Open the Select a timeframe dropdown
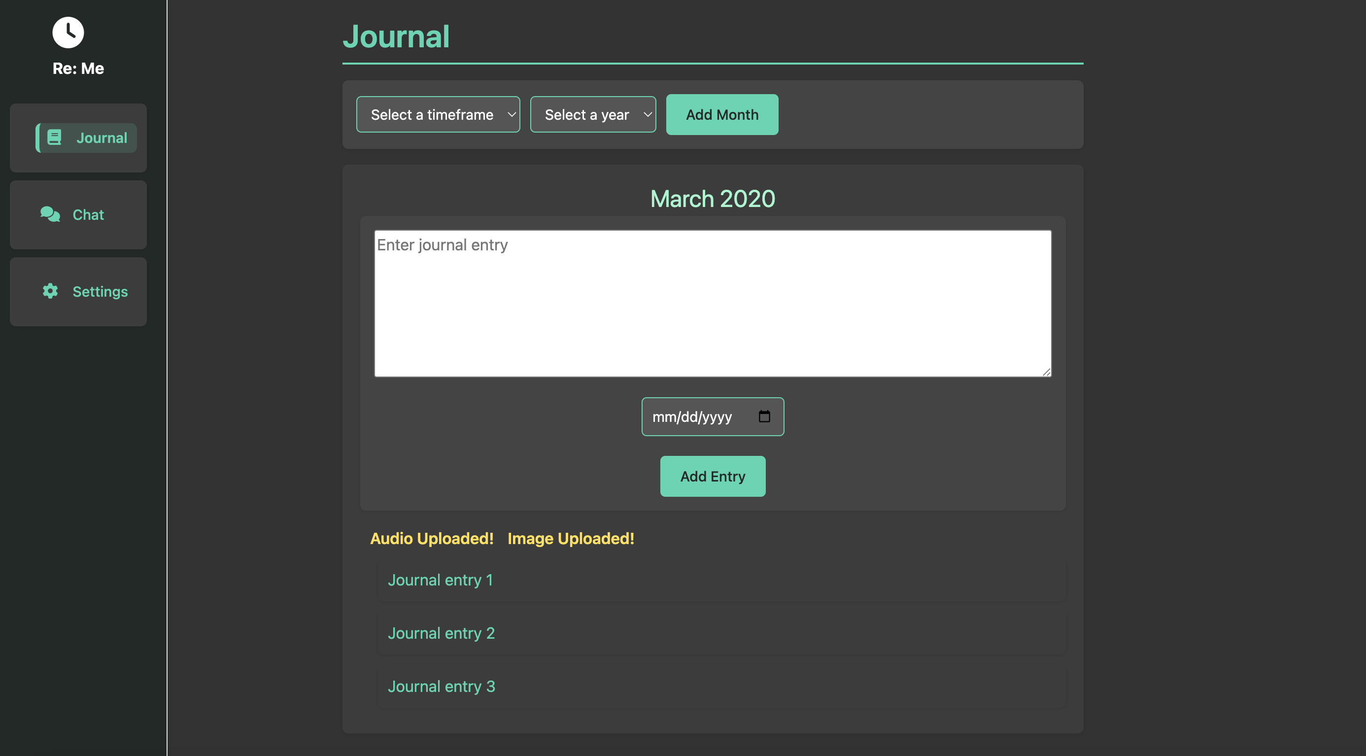The width and height of the screenshot is (1366, 756). click(x=438, y=114)
